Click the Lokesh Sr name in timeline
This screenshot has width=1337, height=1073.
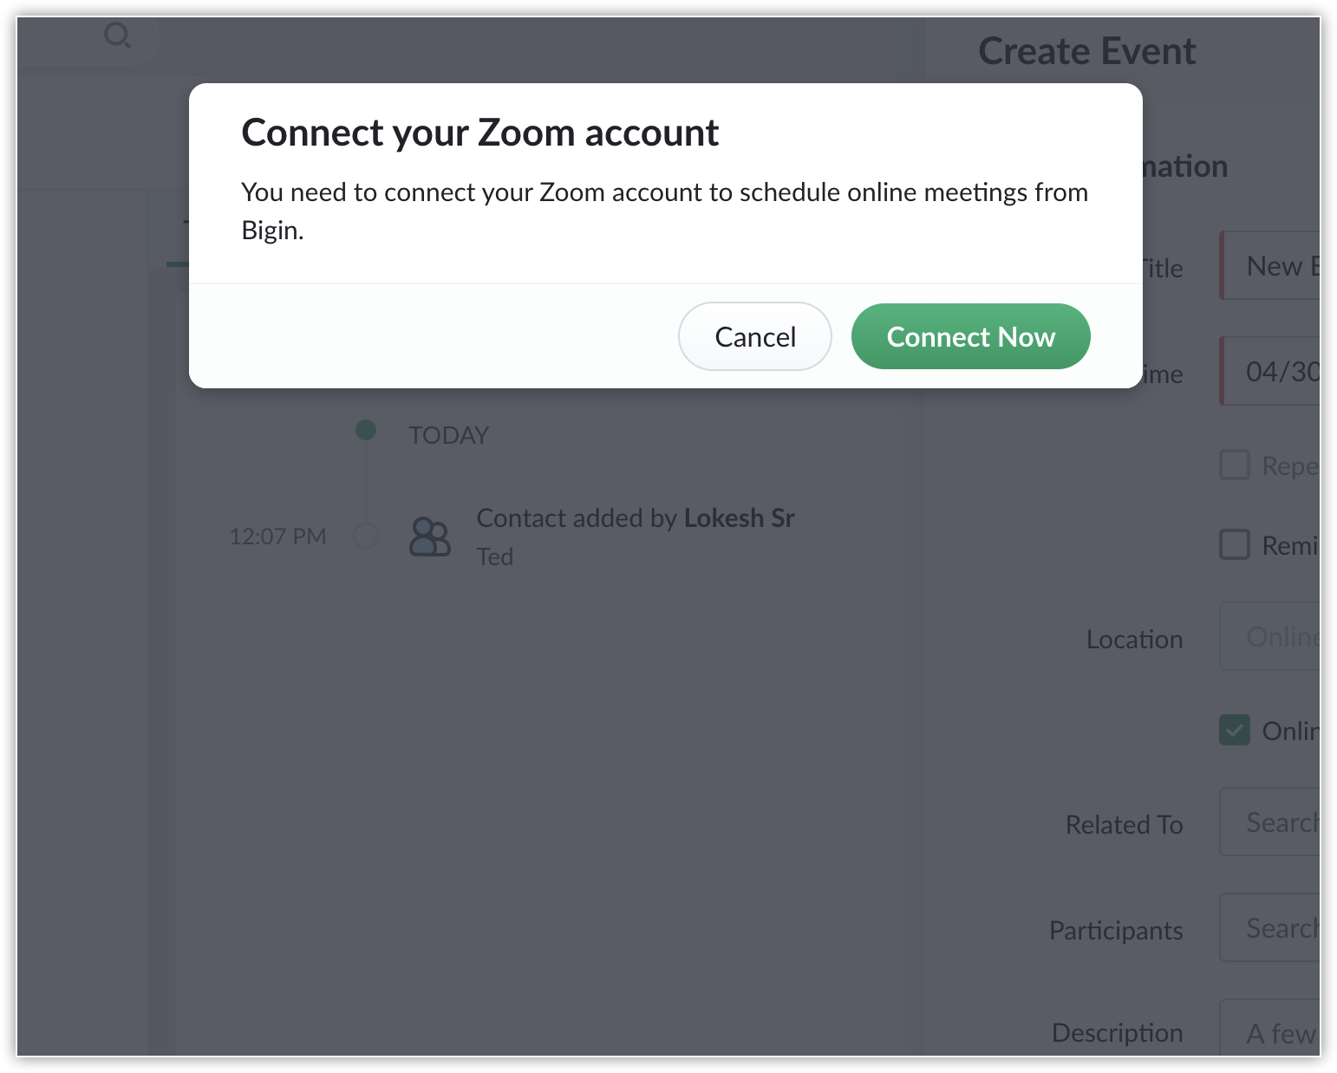739,517
